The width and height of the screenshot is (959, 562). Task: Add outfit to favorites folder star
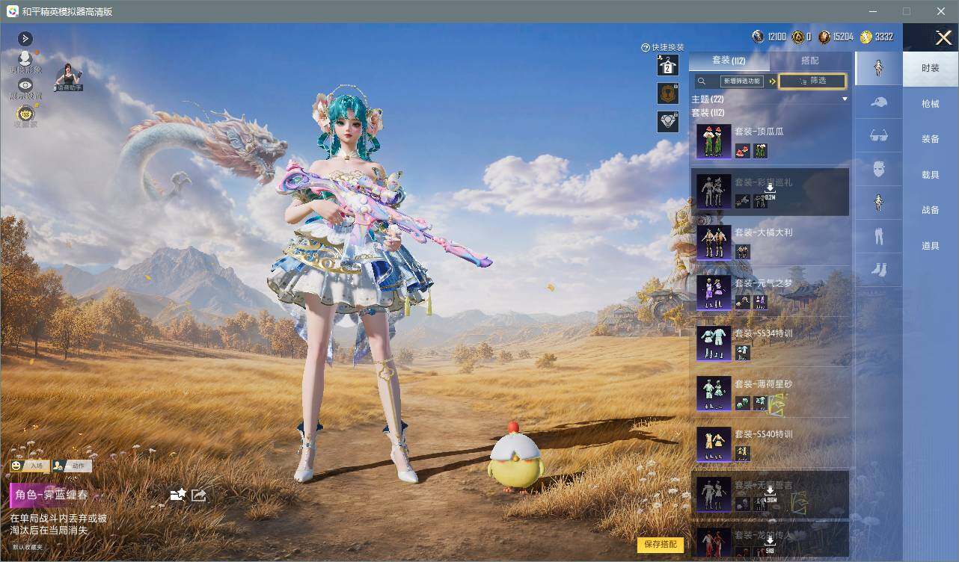click(177, 495)
